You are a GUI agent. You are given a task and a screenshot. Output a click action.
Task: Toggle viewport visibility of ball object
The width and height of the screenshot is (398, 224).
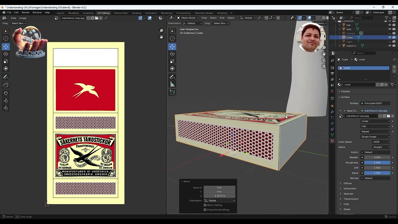pos(390,25)
